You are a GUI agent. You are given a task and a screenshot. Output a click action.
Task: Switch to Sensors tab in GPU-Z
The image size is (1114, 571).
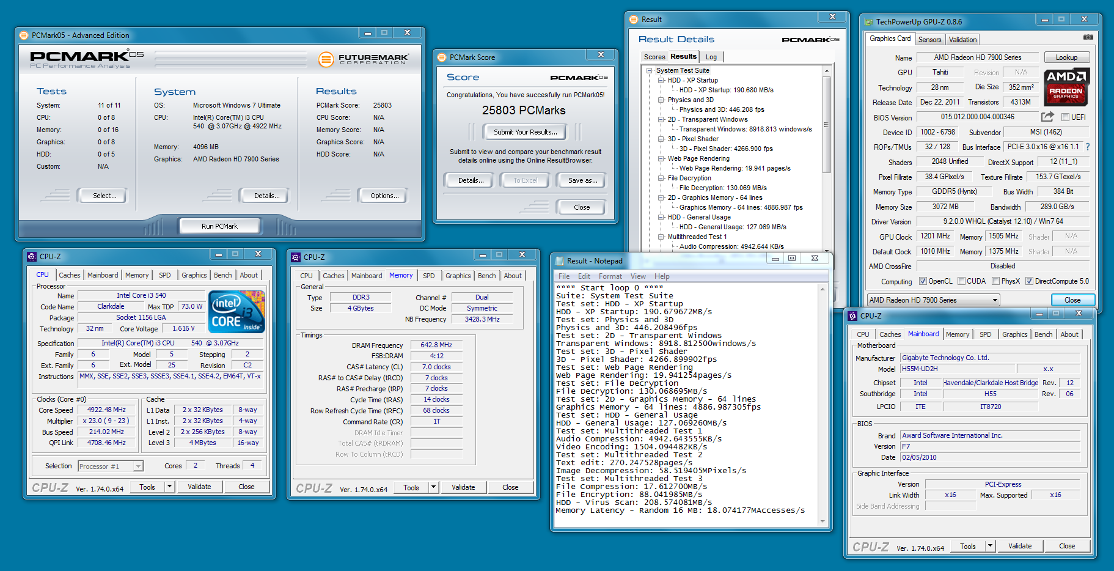[x=929, y=40]
